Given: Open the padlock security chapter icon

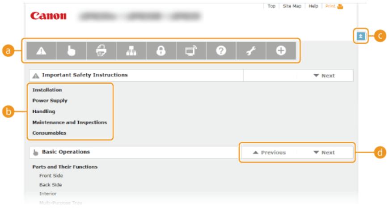Looking at the screenshot, I should (161, 51).
